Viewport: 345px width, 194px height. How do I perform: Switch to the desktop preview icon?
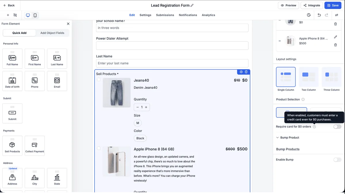[28, 15]
